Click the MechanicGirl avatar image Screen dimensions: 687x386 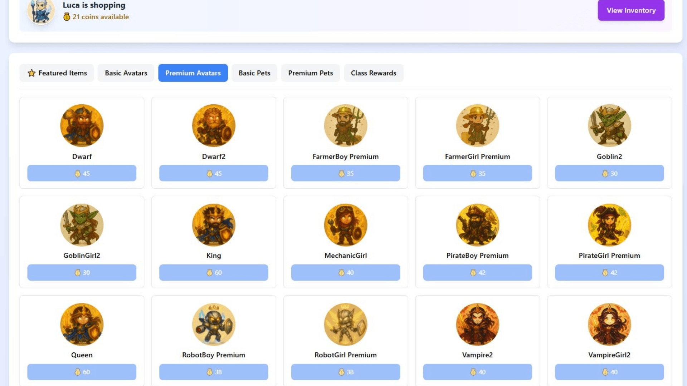[345, 225]
